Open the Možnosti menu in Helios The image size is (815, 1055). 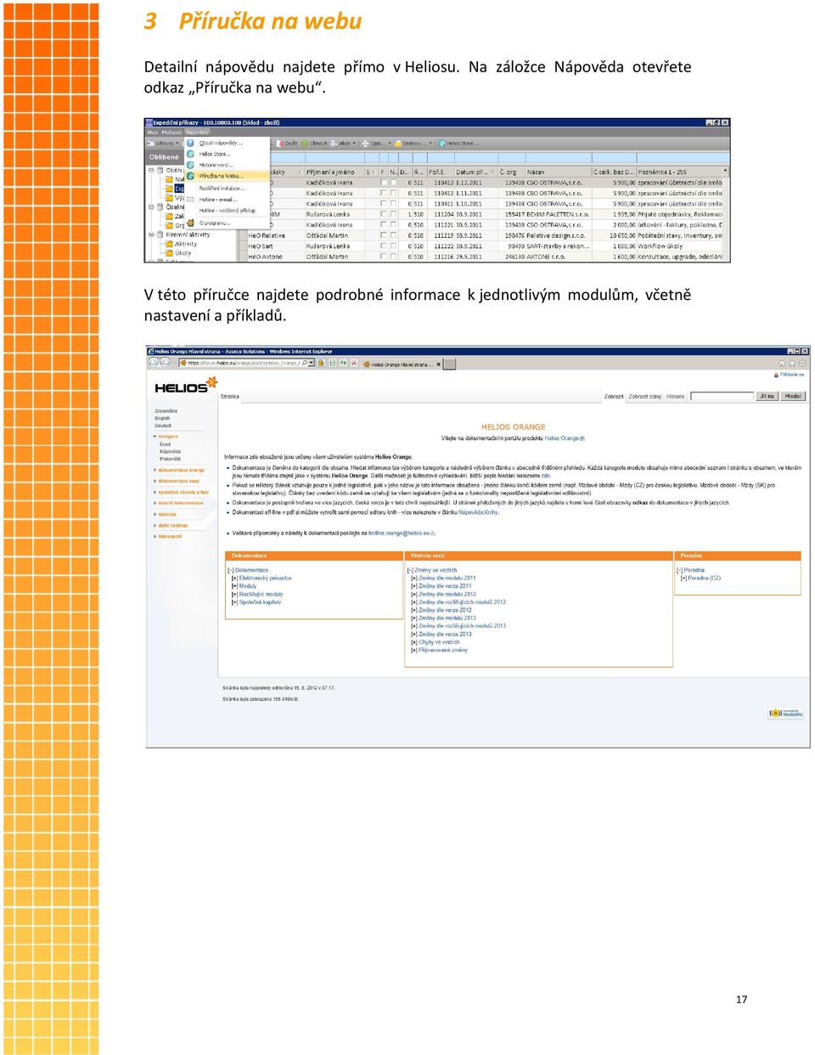pos(171,133)
